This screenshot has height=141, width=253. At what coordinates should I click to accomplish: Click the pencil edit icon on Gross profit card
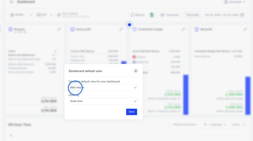click(x=121, y=29)
